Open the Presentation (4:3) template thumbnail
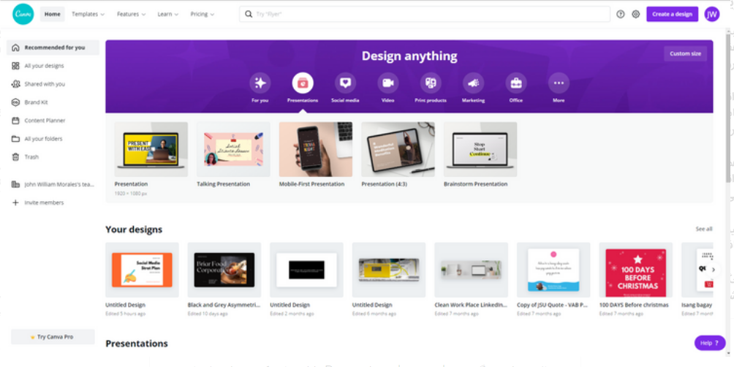 (398, 149)
